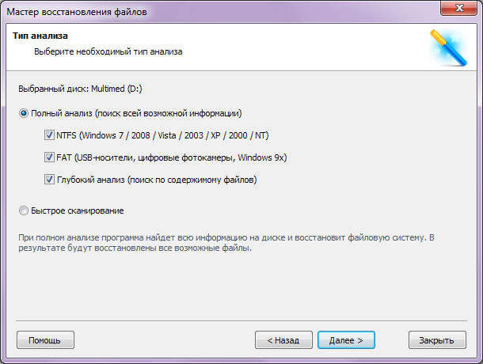Close the wizard with the red X
The height and width of the screenshot is (364, 483).
pyautogui.click(x=459, y=8)
